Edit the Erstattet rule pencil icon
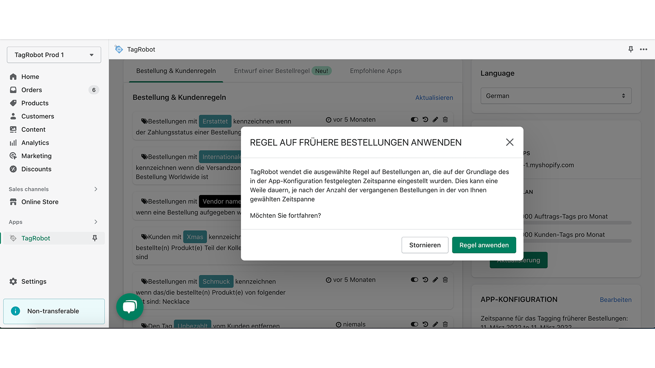This screenshot has width=655, height=368. coord(435,119)
